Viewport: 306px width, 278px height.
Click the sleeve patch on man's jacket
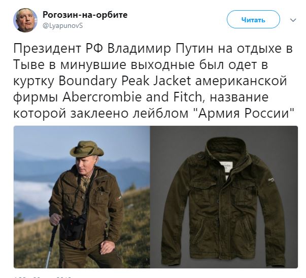tap(118, 198)
